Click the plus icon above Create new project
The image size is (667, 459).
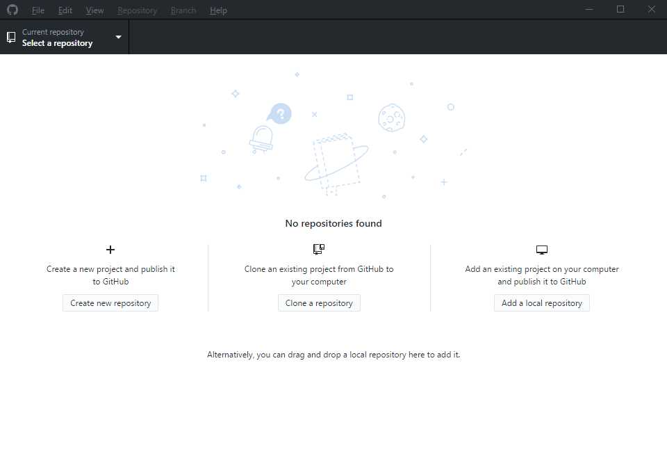110,250
